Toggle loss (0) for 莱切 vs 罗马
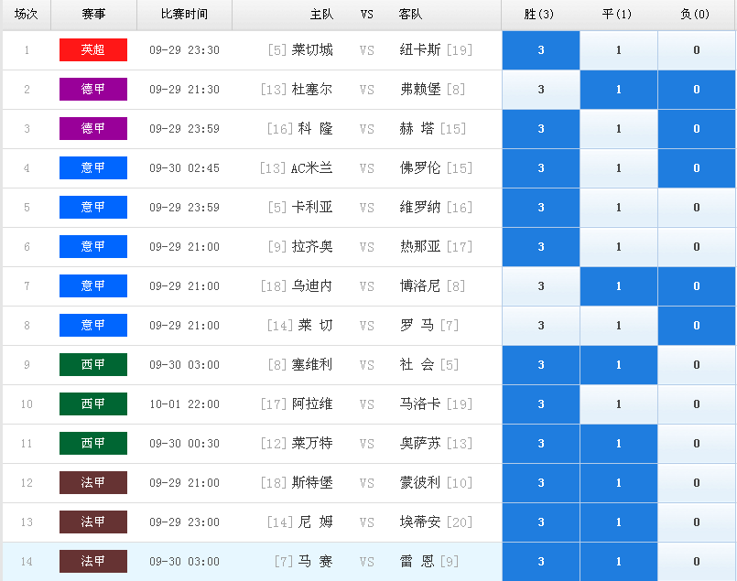 pos(697,326)
